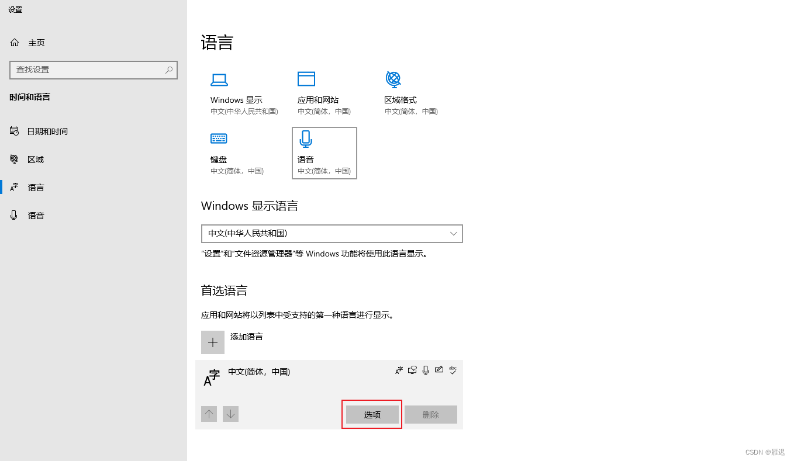Click the 键盘 keyboard icon
Screen dimensions: 794x461
(x=219, y=138)
